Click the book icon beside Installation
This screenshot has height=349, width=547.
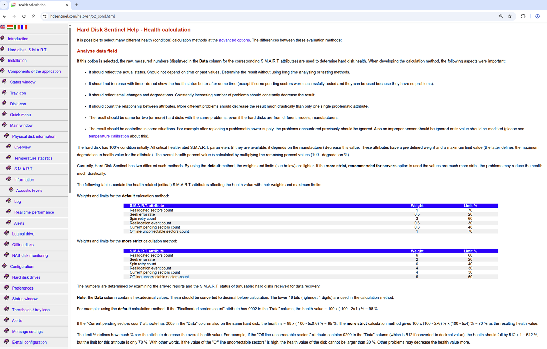click(x=3, y=60)
